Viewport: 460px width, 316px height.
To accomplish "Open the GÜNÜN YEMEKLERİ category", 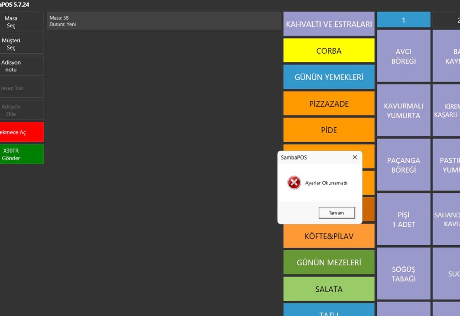I will (329, 77).
